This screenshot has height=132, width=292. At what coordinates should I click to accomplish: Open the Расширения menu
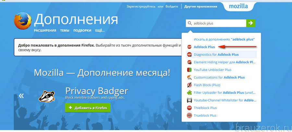click(45, 30)
